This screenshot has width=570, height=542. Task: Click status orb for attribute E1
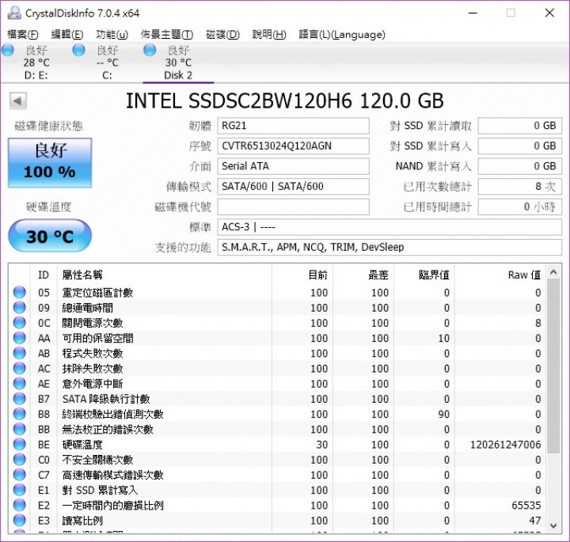click(20, 490)
